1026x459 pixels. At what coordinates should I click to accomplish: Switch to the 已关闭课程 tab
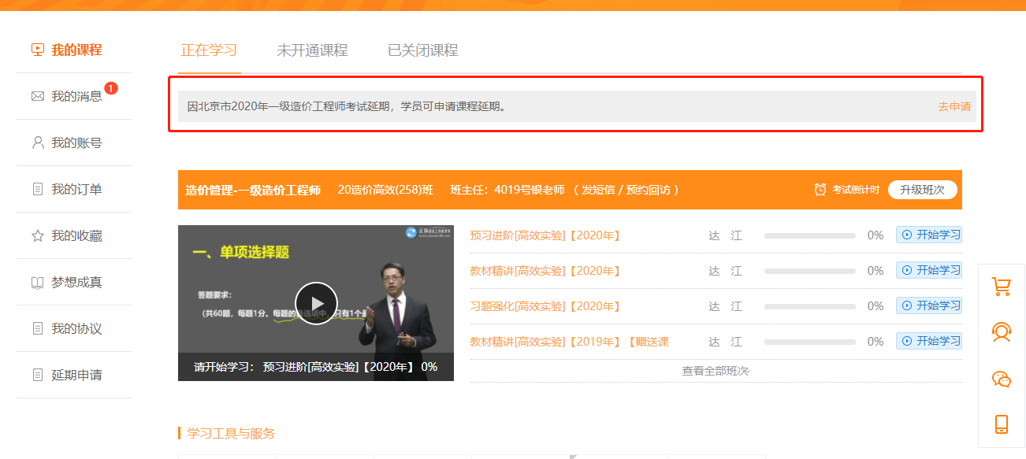[422, 50]
